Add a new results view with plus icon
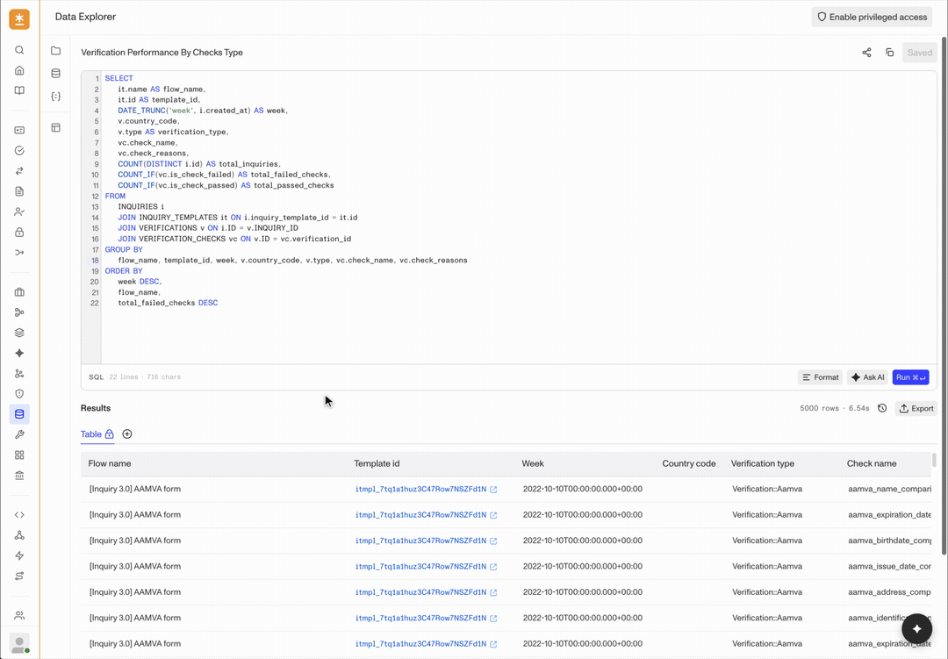 coord(127,434)
